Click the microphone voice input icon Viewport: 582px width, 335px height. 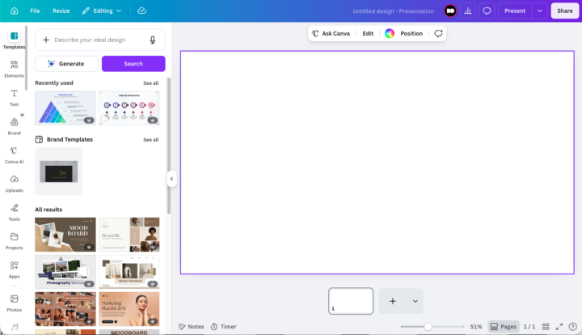pyautogui.click(x=153, y=40)
